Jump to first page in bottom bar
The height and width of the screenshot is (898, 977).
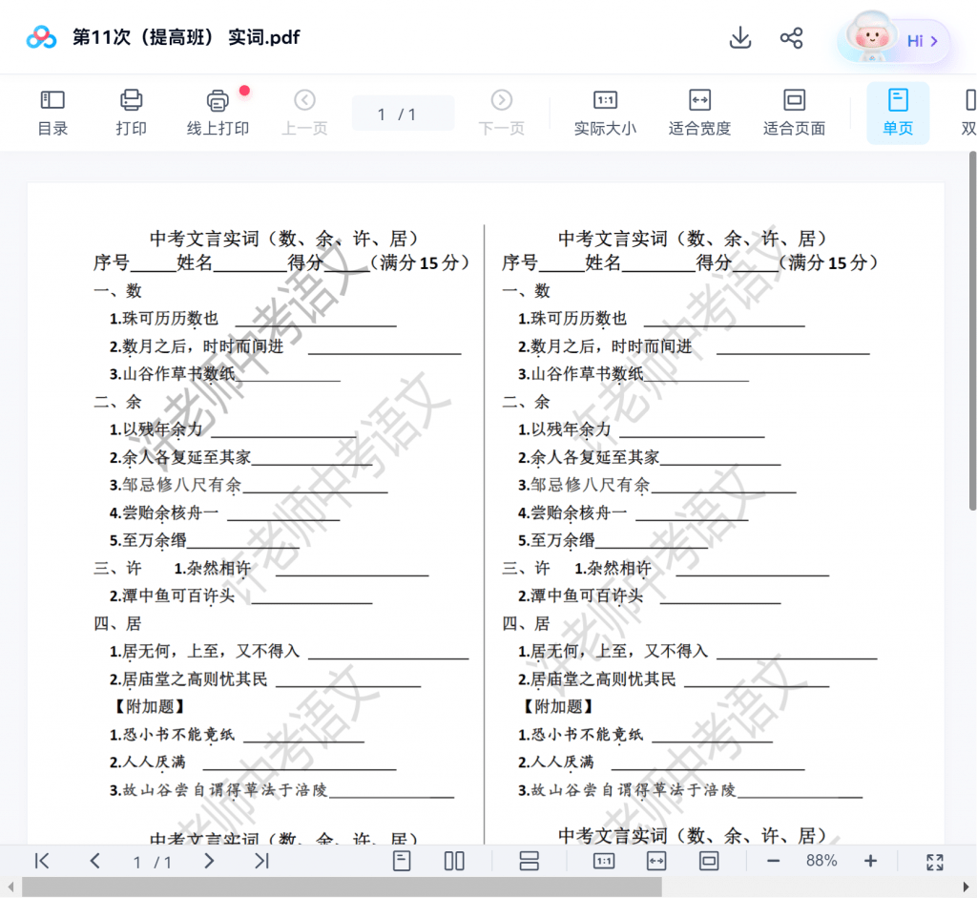42,861
